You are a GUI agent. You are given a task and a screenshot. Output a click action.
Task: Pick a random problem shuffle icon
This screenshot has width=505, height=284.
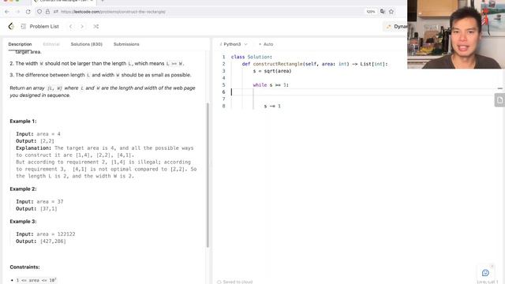tap(96, 26)
